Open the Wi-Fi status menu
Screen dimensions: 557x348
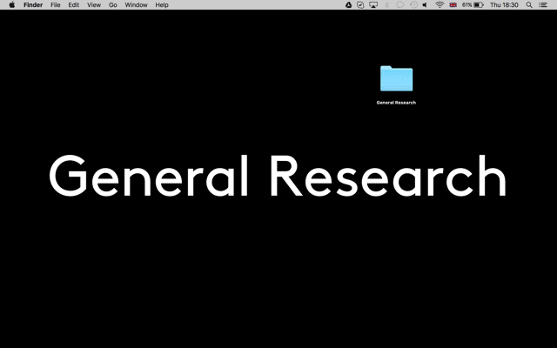pos(440,4)
